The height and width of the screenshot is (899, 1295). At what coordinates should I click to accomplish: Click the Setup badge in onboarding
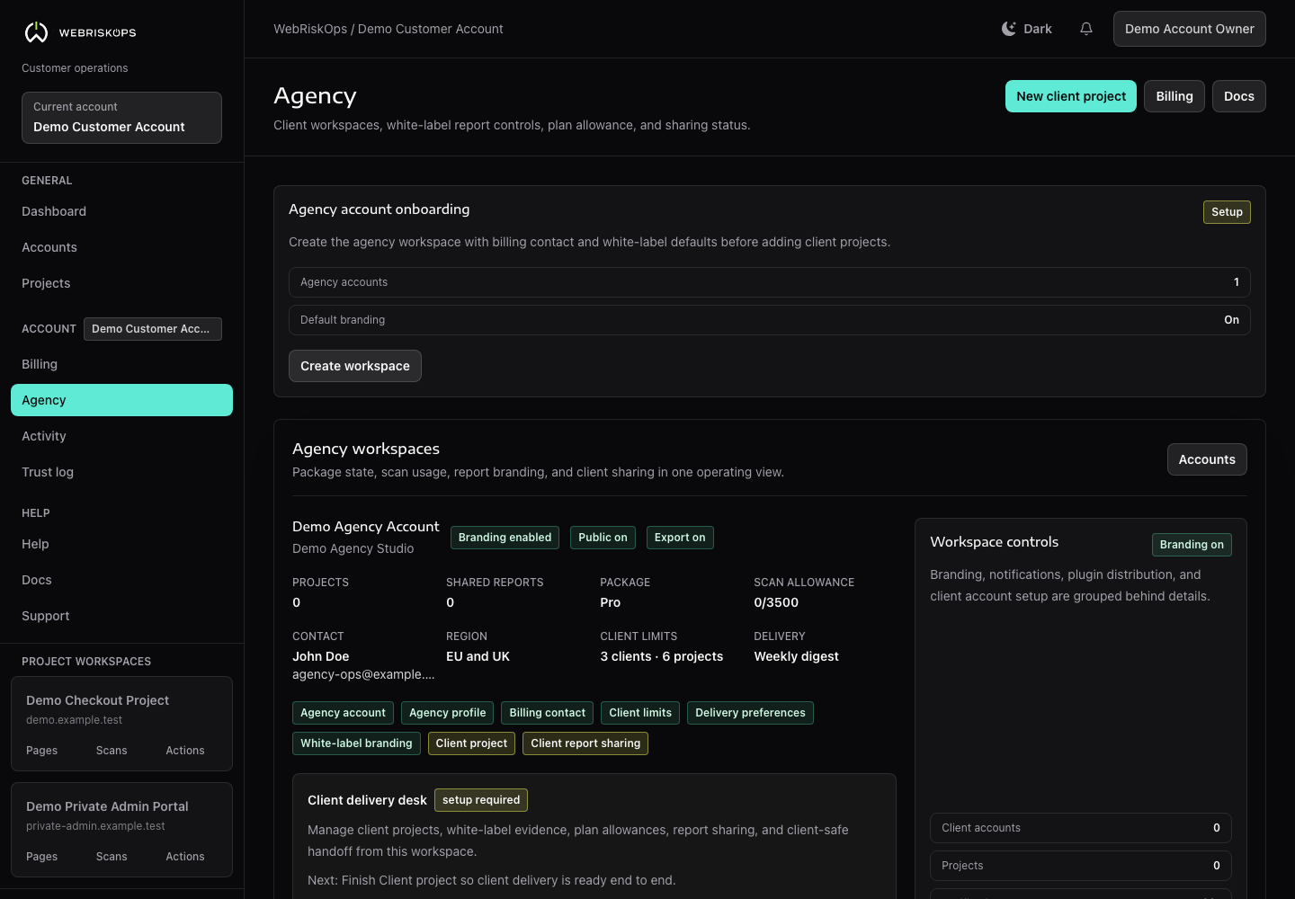tap(1227, 212)
